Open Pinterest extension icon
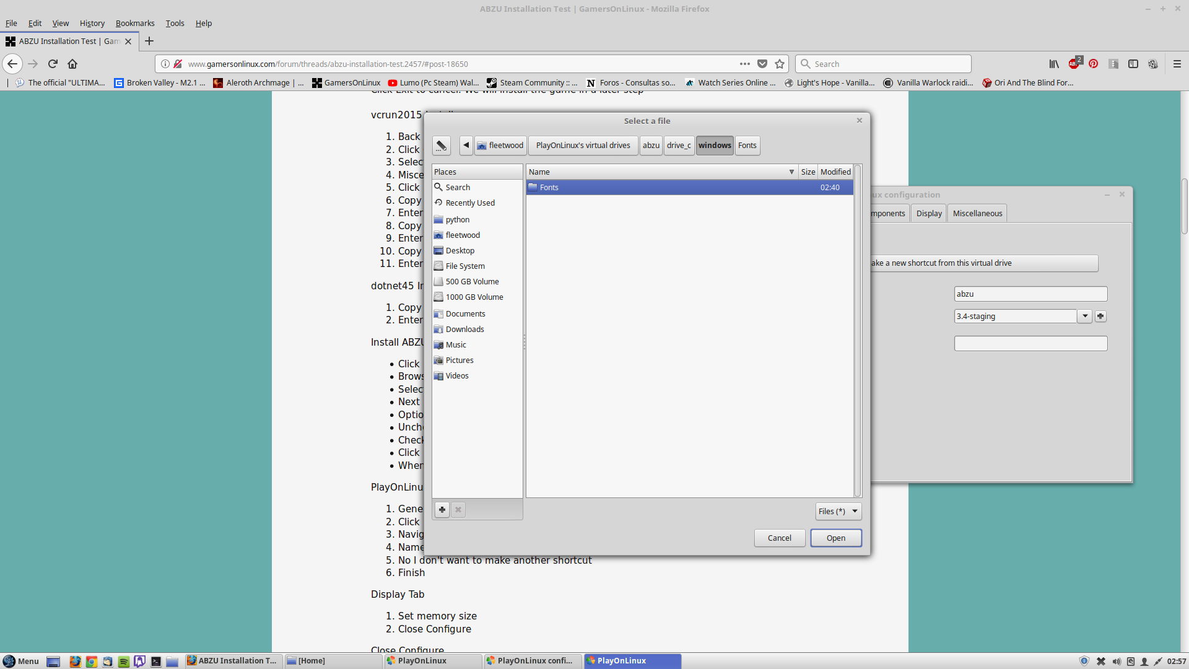The height and width of the screenshot is (669, 1189). tap(1094, 64)
